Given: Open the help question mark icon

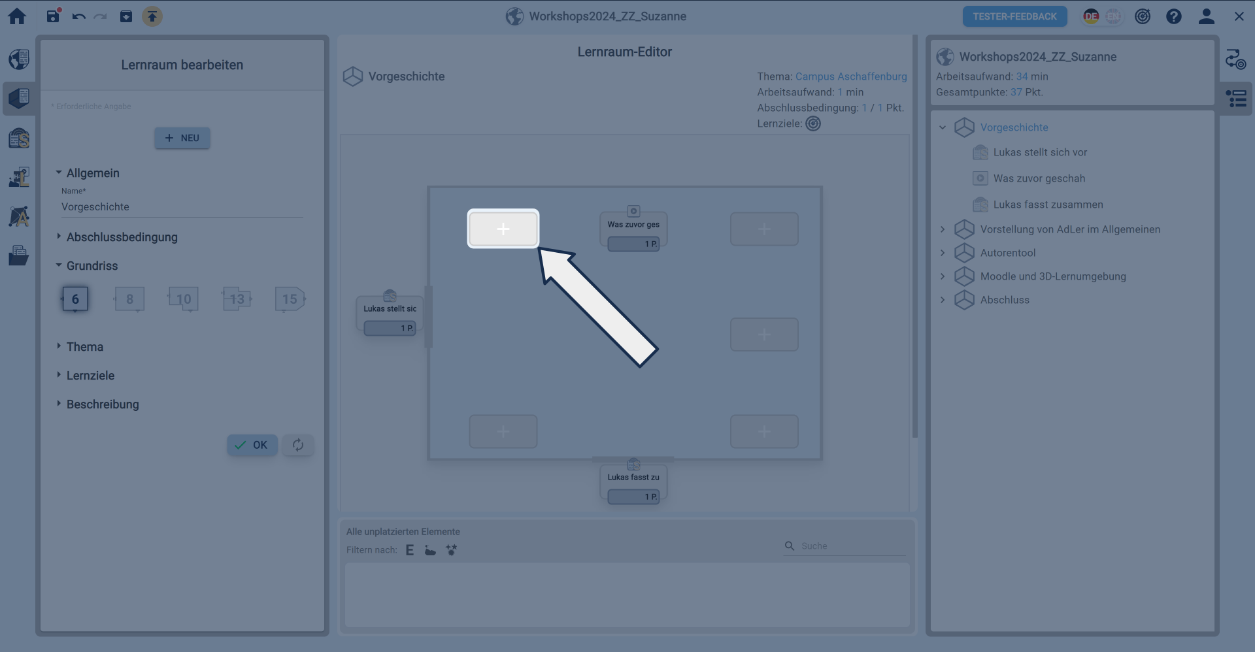Looking at the screenshot, I should pyautogui.click(x=1173, y=16).
